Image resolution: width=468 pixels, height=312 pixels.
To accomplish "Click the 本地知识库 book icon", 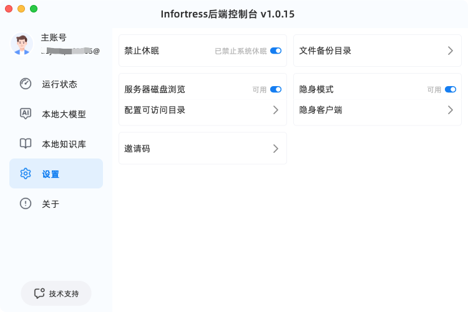I will tap(26, 144).
